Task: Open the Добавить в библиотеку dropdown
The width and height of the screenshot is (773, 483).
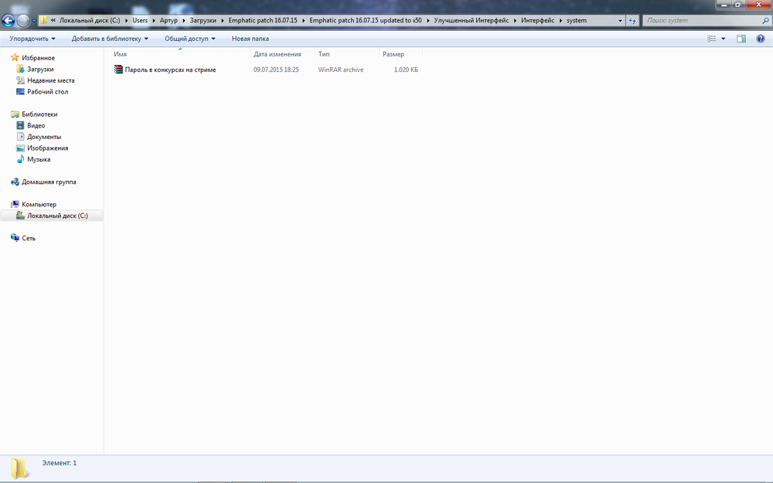Action: (110, 39)
